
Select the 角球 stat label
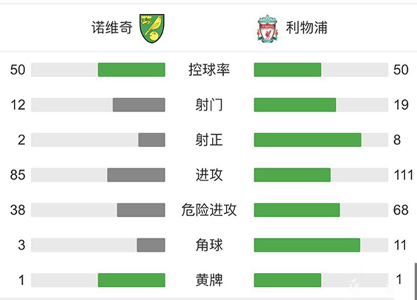pos(209,245)
